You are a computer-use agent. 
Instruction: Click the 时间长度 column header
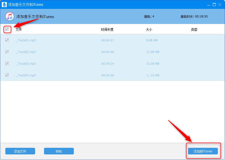tap(107, 29)
